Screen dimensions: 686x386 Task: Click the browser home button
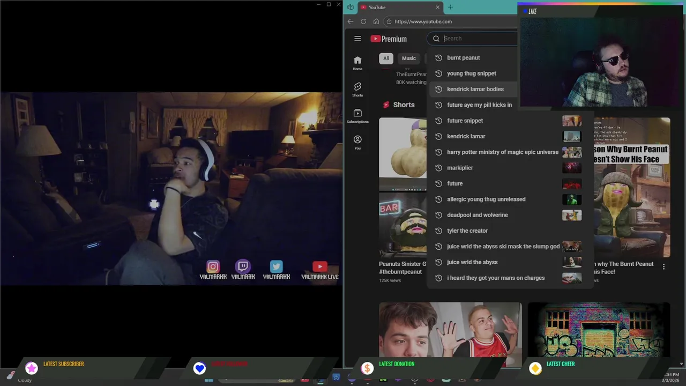point(376,21)
